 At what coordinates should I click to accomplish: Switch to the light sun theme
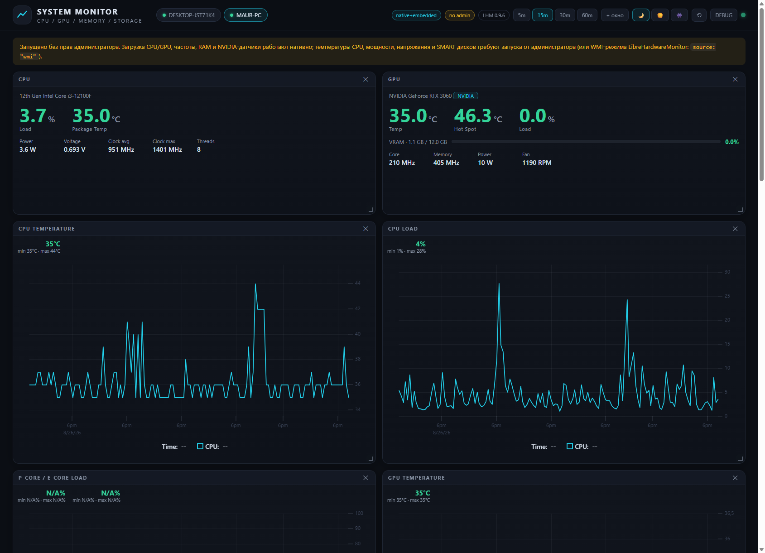(x=660, y=15)
